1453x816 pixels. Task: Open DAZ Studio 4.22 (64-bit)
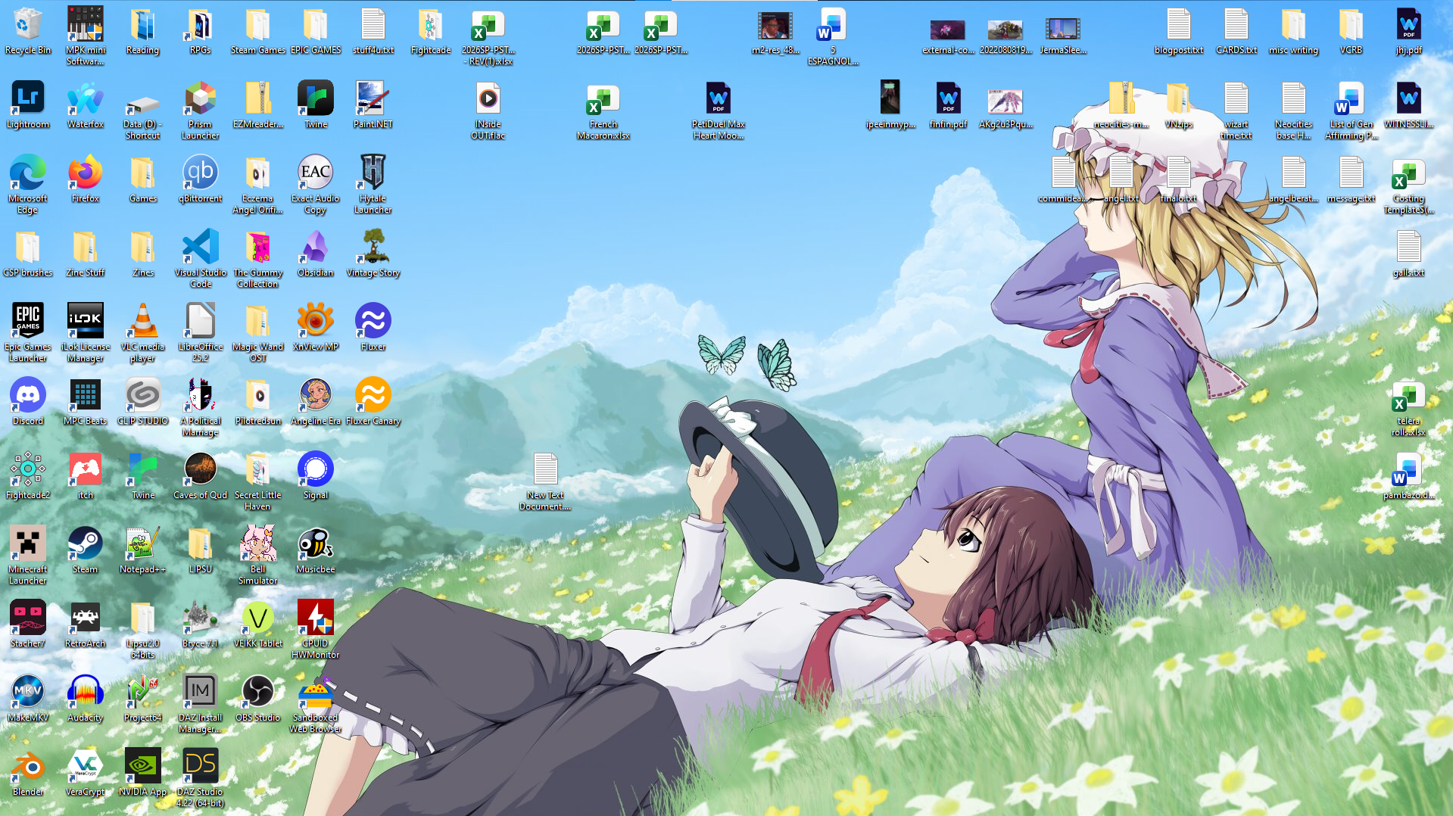click(x=201, y=779)
